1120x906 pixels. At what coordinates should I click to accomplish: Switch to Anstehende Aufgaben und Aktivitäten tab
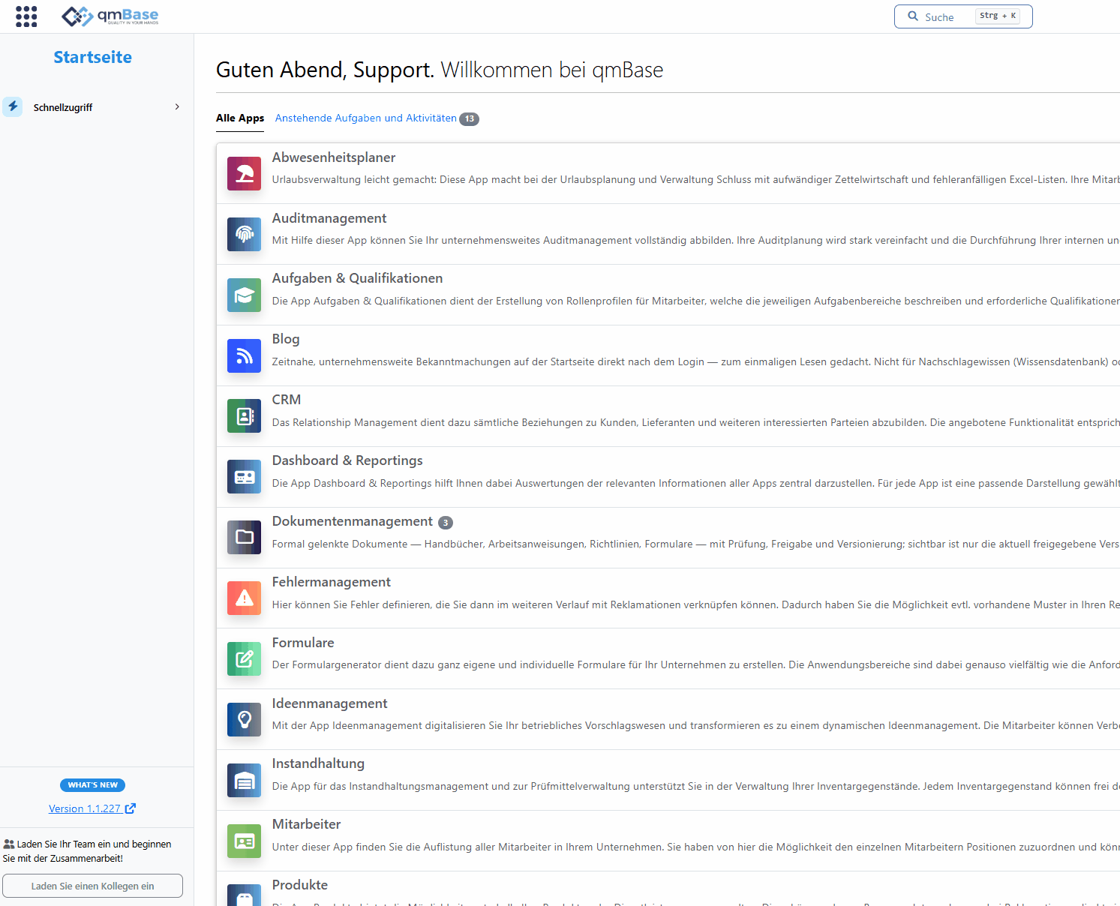[365, 118]
